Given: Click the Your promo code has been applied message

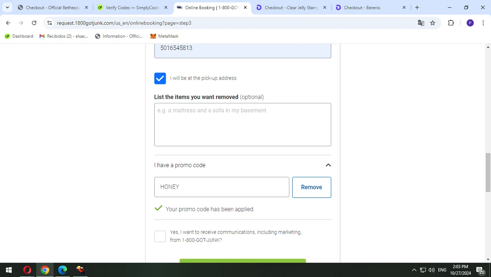Looking at the screenshot, I should (x=210, y=209).
